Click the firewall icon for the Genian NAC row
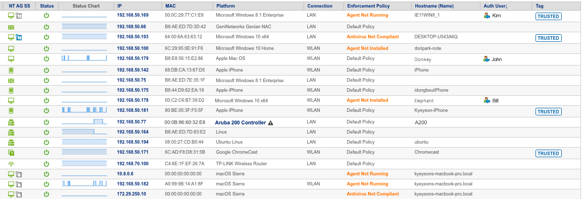583x199 pixels. pos(11,27)
